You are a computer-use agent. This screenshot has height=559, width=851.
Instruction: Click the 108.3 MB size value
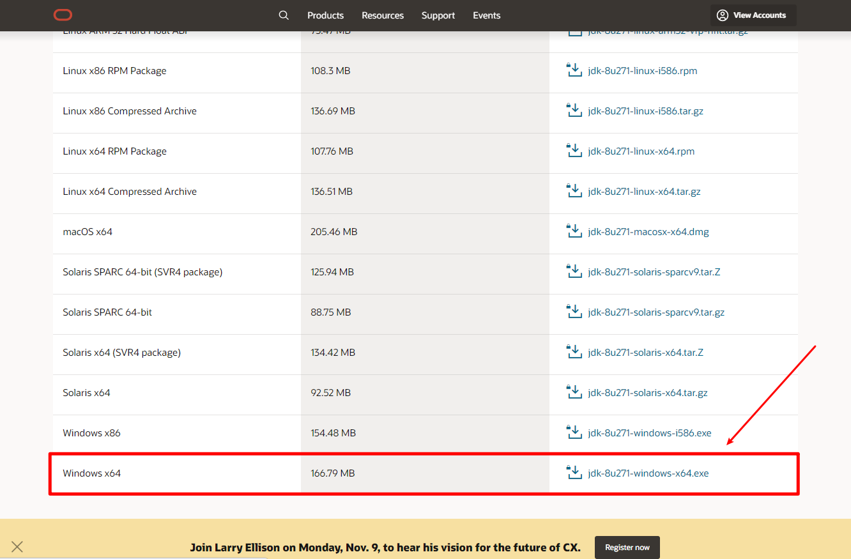pos(330,71)
